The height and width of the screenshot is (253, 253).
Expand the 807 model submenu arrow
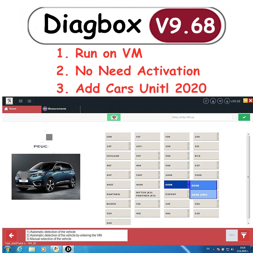(130, 175)
